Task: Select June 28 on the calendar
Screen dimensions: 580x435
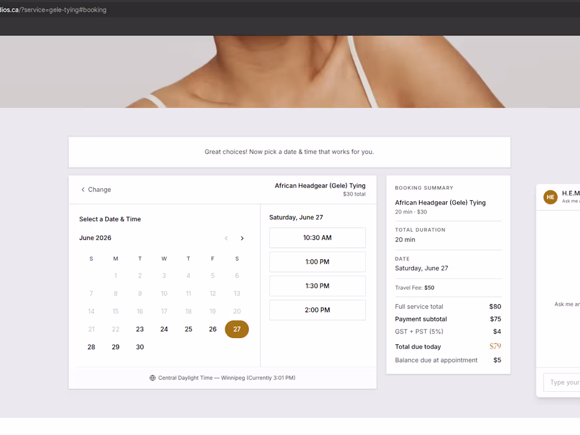Action: coord(91,347)
